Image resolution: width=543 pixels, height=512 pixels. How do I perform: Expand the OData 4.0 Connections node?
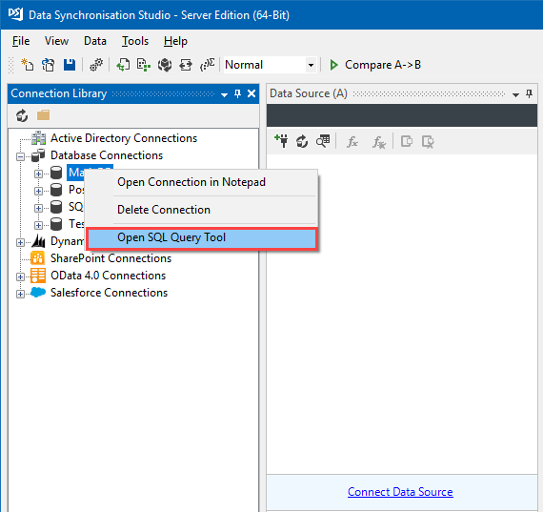click(x=20, y=276)
